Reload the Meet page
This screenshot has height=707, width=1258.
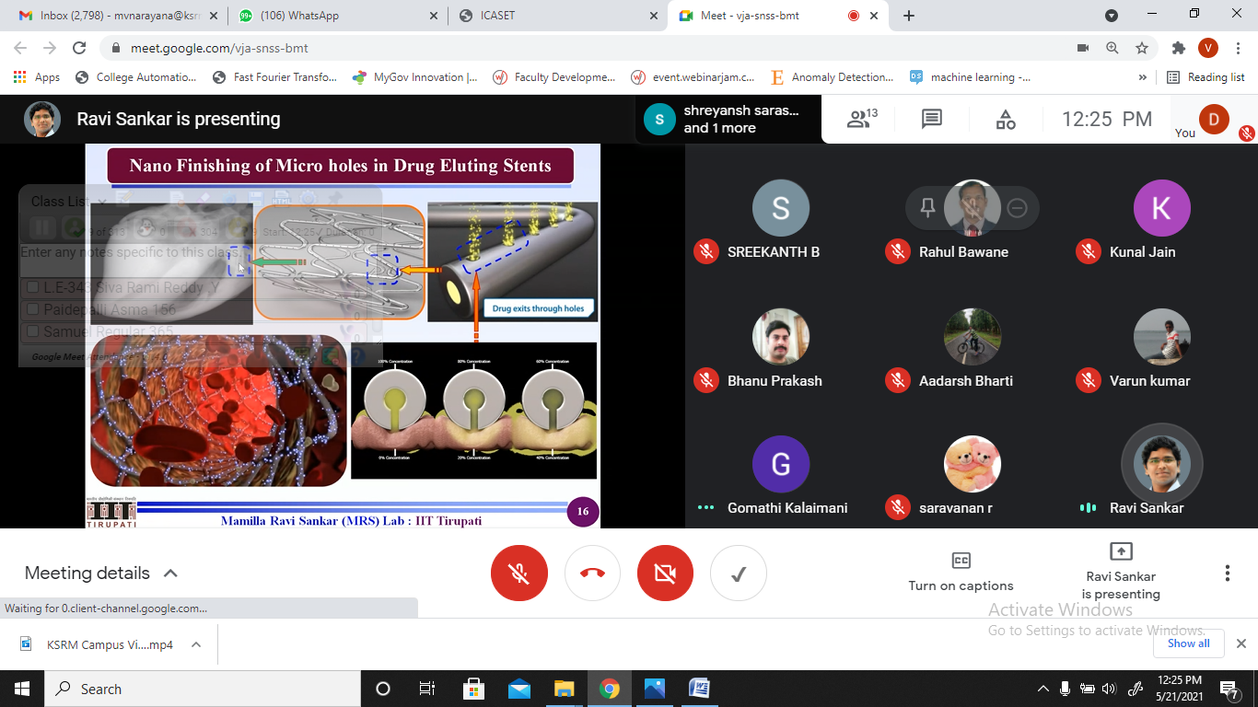tap(79, 48)
